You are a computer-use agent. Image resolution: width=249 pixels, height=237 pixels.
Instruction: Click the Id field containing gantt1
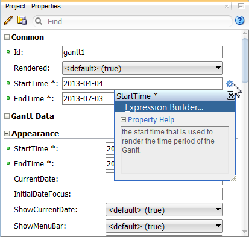tap(142, 52)
